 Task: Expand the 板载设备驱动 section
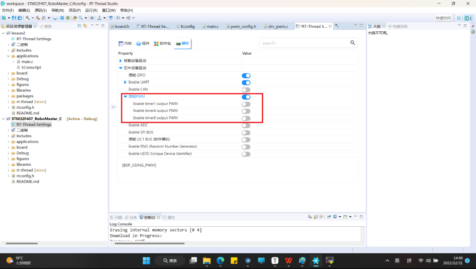[x=121, y=61]
